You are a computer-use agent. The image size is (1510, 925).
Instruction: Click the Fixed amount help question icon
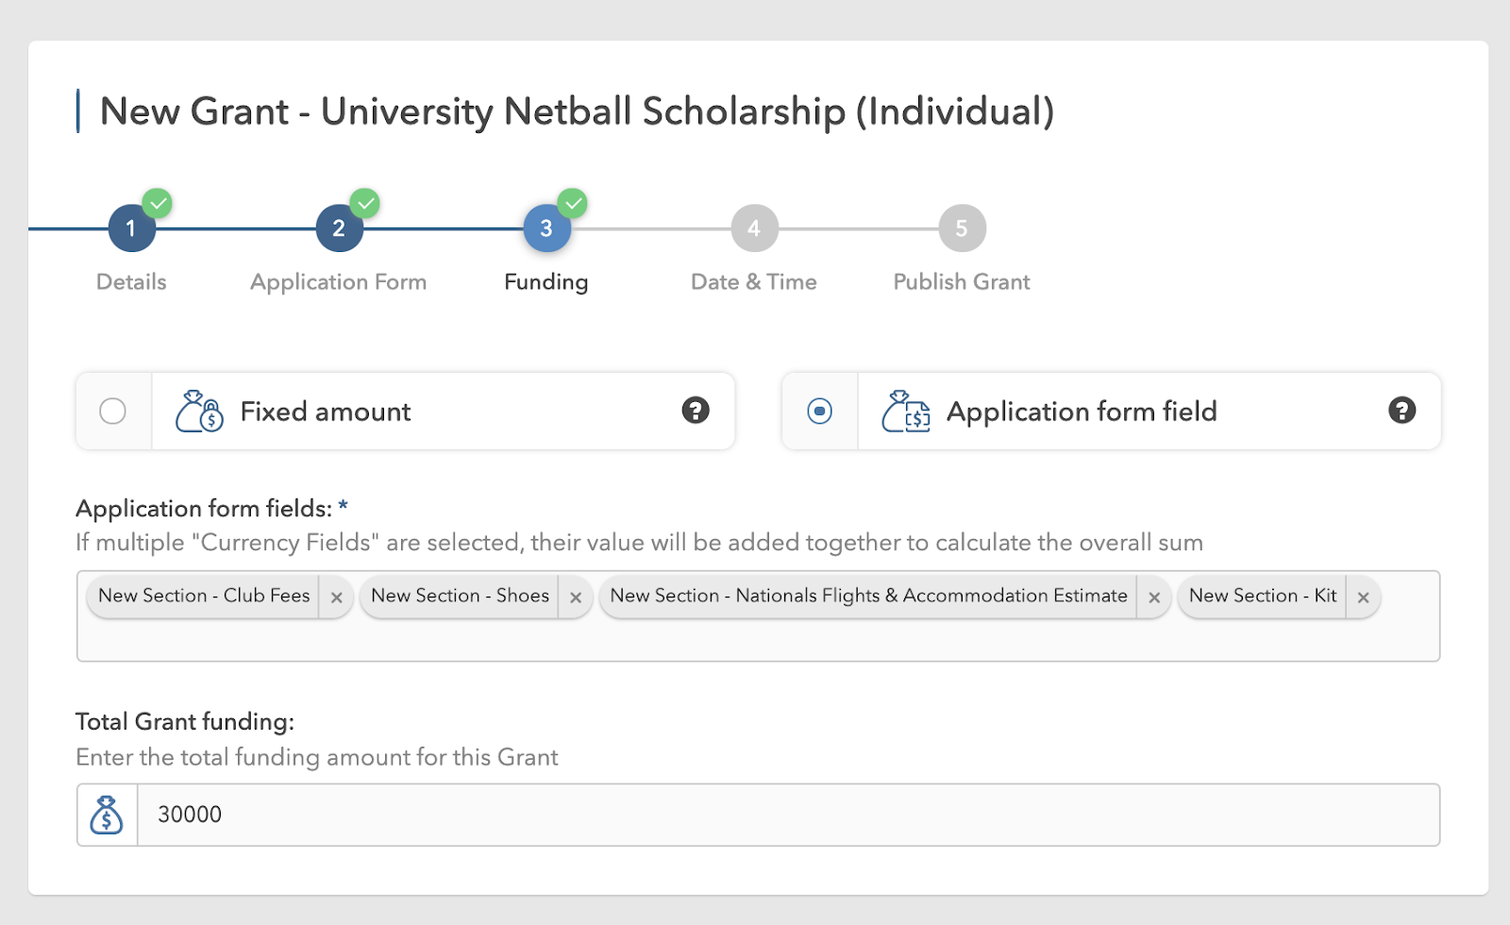coord(696,411)
